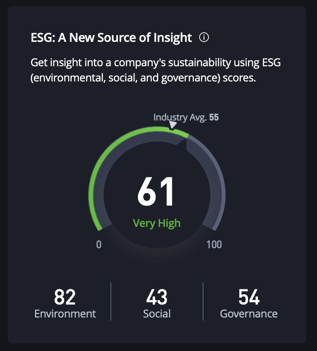Viewport: 317px width, 351px height.
Task: Click the divider between Environment and Social
Action: pyautogui.click(x=111, y=302)
